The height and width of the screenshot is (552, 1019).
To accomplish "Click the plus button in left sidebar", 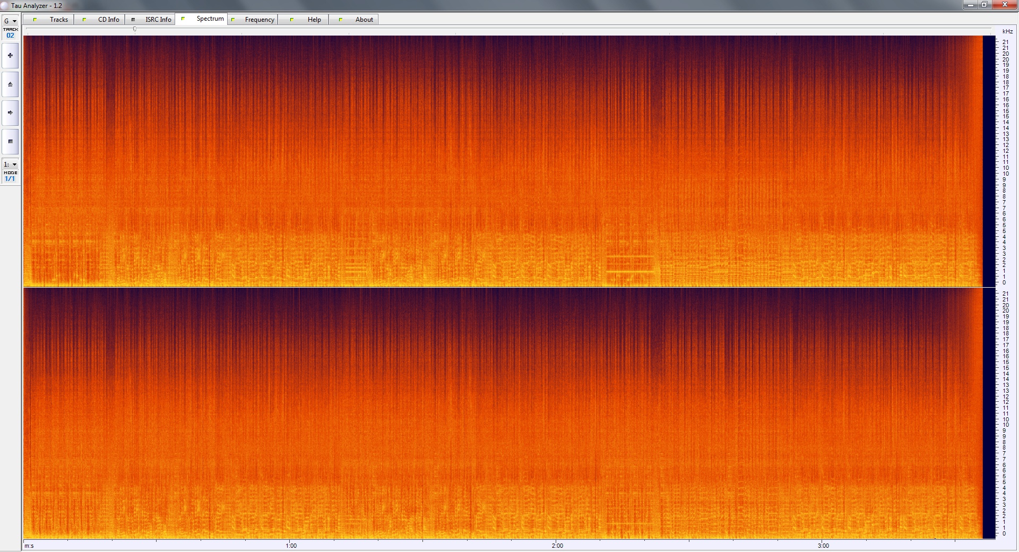I will pos(10,56).
